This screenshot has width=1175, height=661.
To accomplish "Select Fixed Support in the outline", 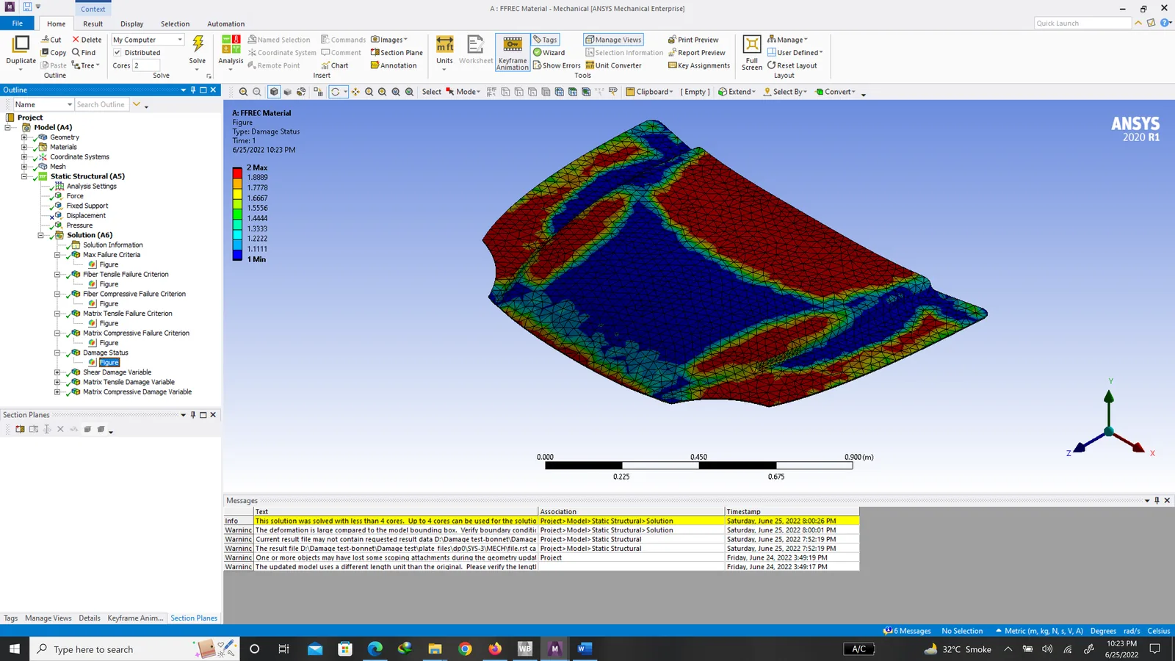I will tap(87, 206).
